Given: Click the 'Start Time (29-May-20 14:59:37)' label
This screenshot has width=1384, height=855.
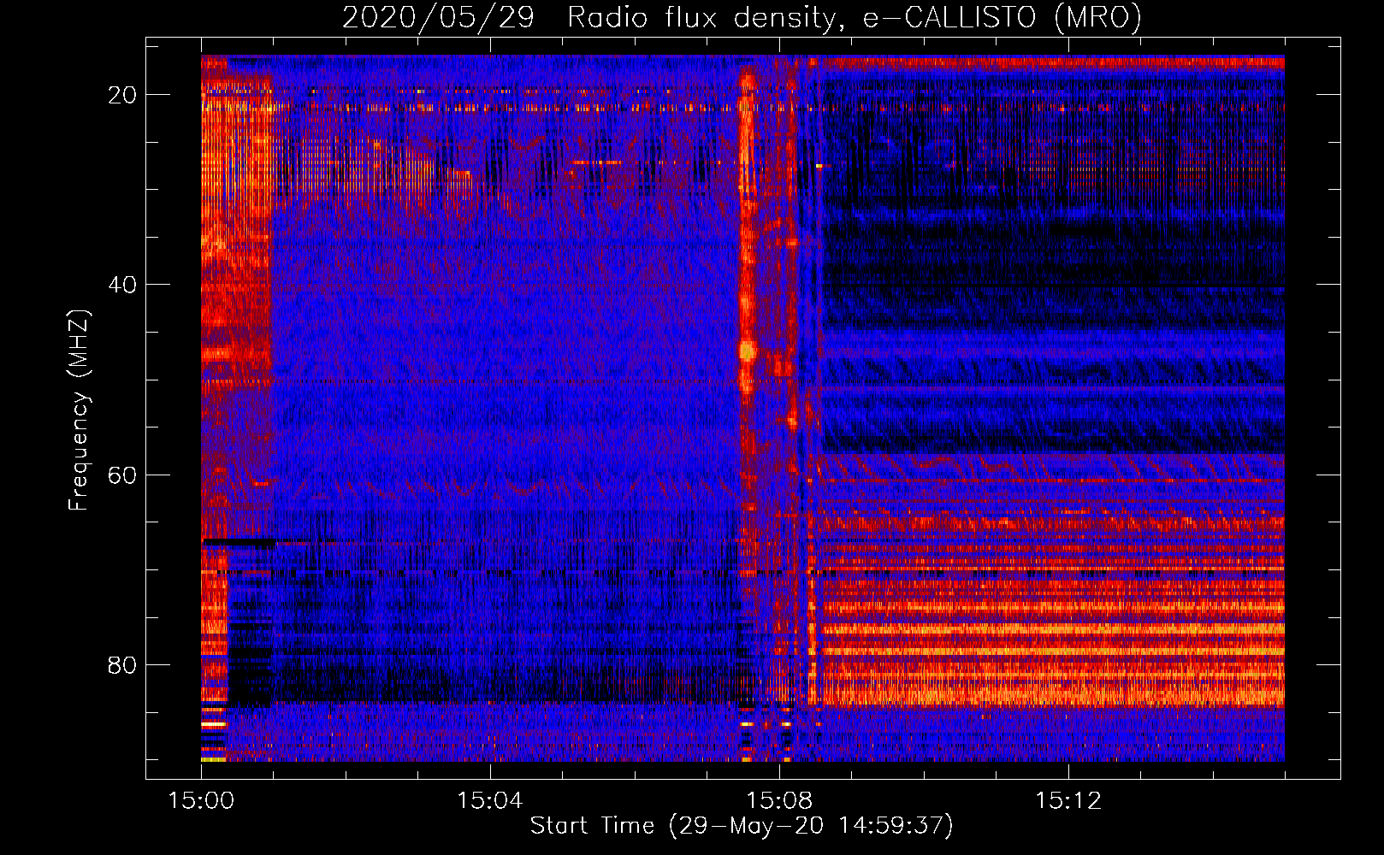Looking at the screenshot, I should coord(742,826).
